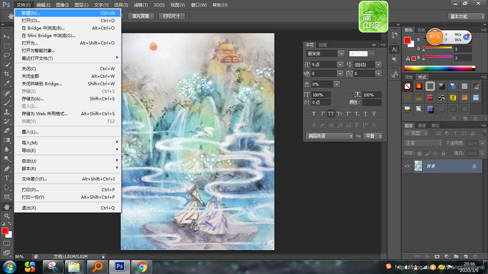This screenshot has height=274, width=488.
Task: Select the Rectangular Marquee tool
Action: point(7,46)
